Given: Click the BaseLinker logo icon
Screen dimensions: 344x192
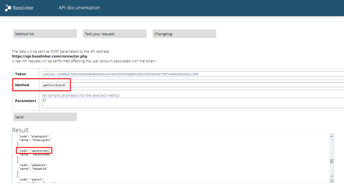Looking at the screenshot, I should point(8,8).
